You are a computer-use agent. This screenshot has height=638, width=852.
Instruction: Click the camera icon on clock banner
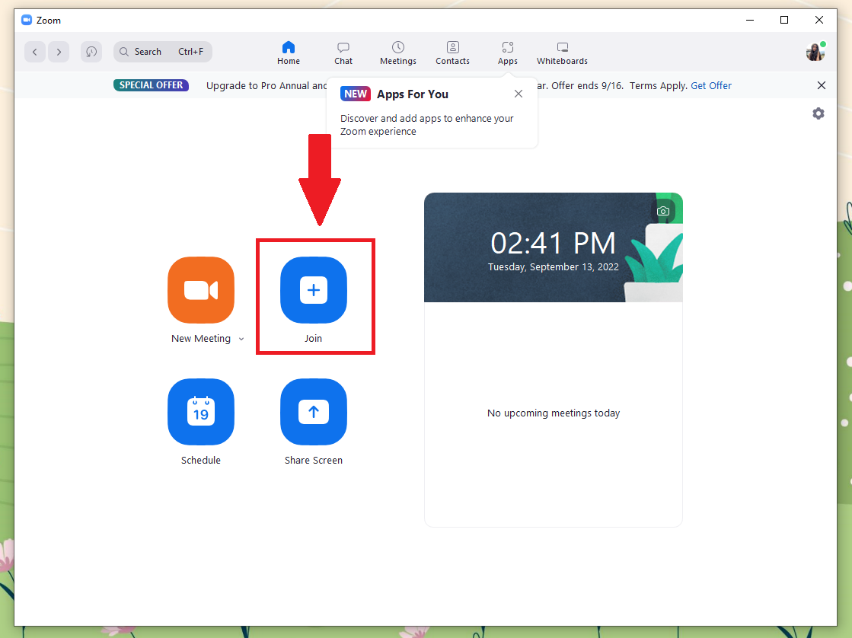coord(663,211)
